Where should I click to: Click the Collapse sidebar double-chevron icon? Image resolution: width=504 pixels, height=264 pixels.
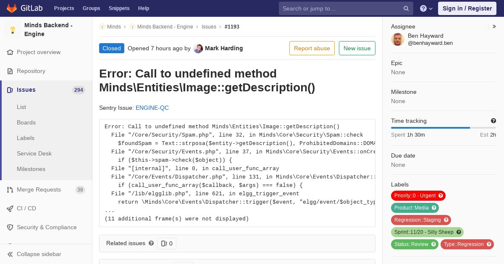tap(10, 254)
